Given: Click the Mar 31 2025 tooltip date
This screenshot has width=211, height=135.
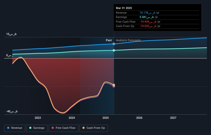Looking at the screenshot, I should click(x=124, y=8).
